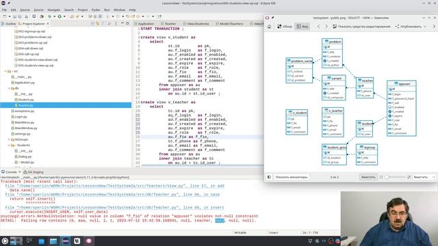Click the Eclipse icon in the taskbar
This screenshot has height=246, width=438.
click(66, 241)
